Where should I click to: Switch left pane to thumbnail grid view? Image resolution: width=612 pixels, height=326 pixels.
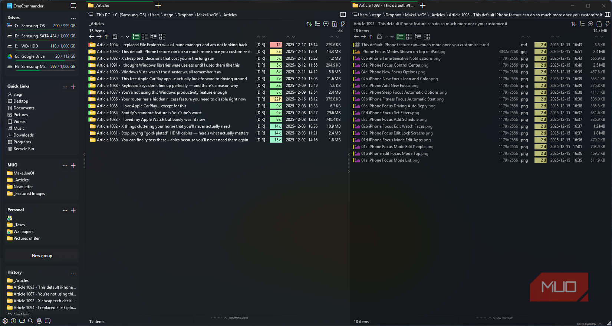pos(162,37)
